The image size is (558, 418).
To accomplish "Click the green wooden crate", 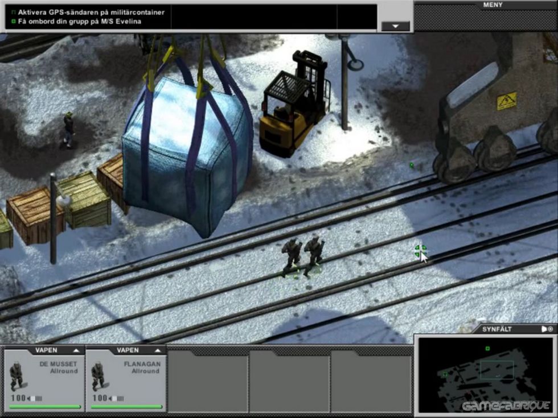I will [83, 200].
